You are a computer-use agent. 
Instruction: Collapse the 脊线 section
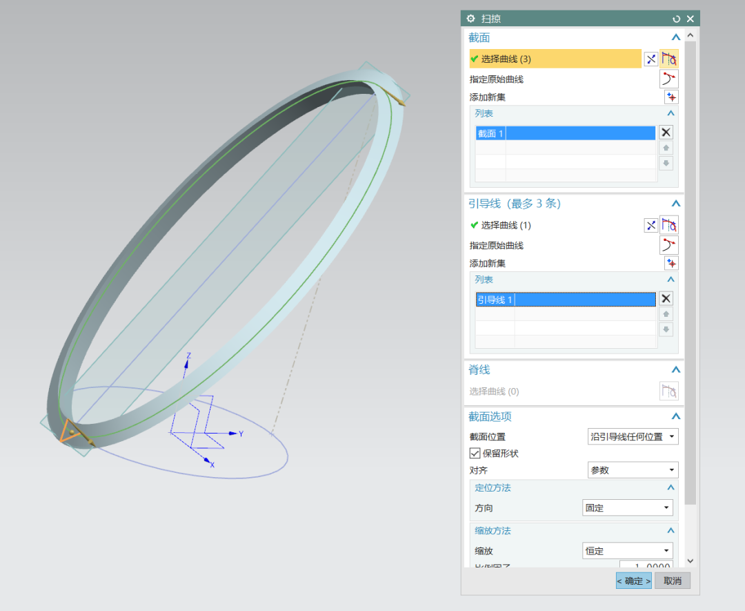coord(676,370)
